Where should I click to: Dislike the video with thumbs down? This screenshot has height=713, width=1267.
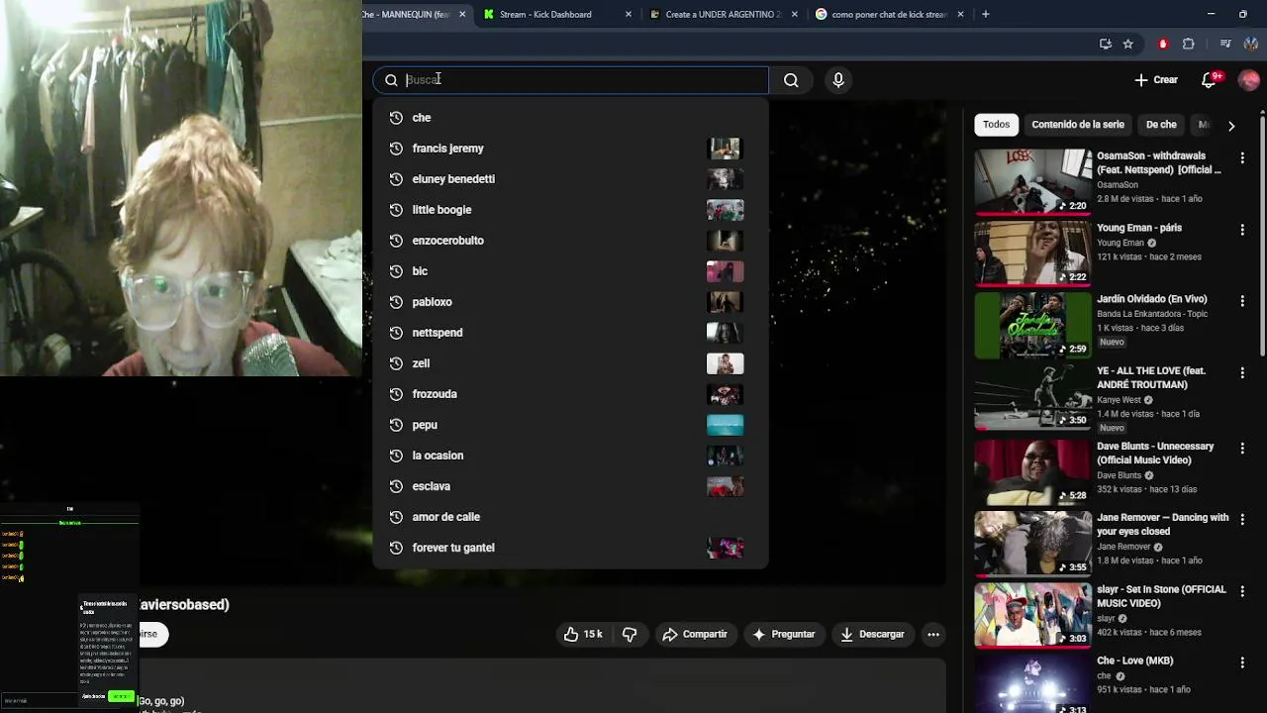tap(630, 634)
